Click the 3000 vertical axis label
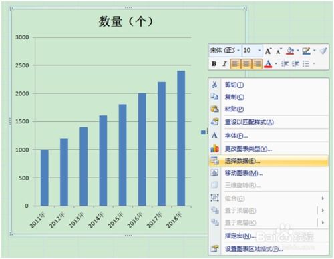Viewport: 334px width, 259px height. point(22,37)
